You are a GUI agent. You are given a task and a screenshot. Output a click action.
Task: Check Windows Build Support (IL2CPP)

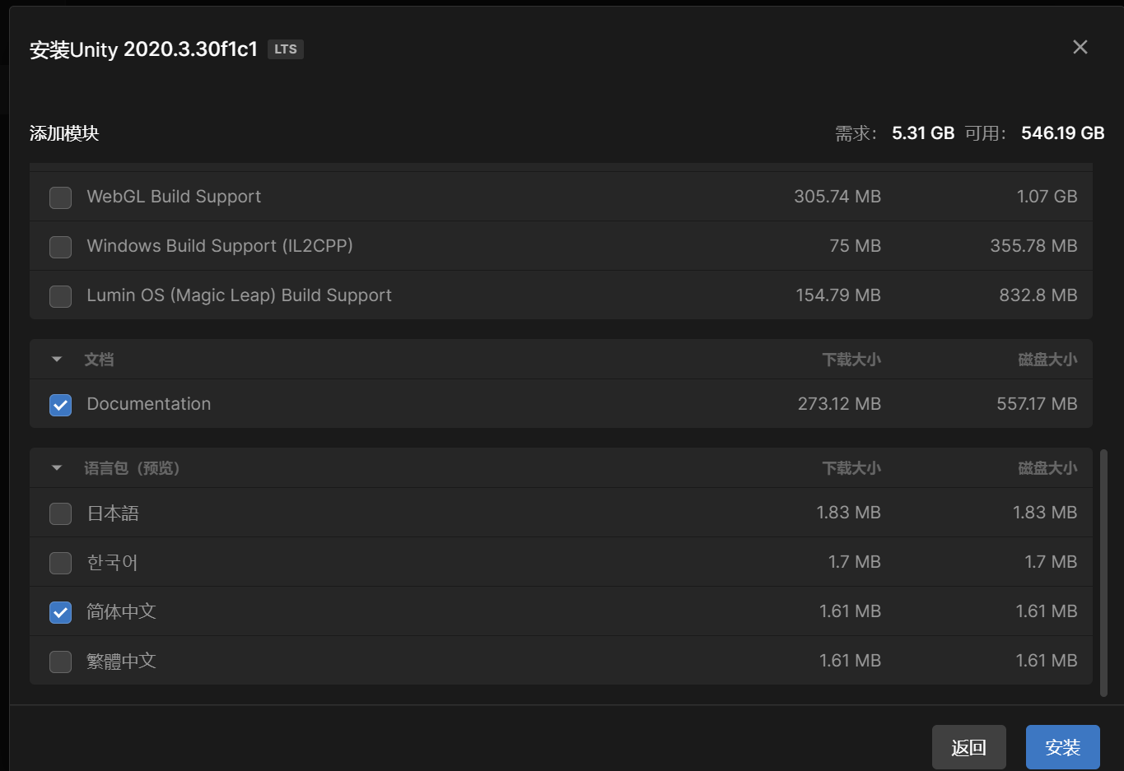coord(60,247)
